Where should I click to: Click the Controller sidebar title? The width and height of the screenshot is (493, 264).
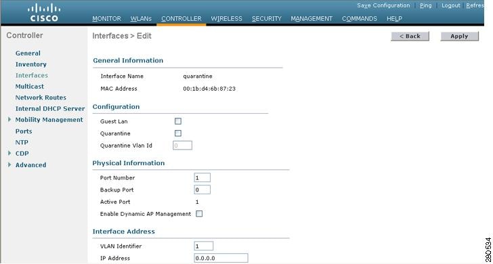[24, 35]
